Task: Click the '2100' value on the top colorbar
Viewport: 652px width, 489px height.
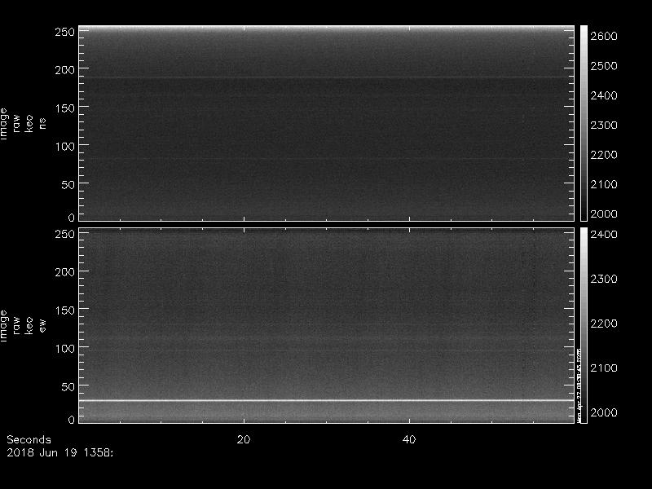Action: pyautogui.click(x=604, y=184)
